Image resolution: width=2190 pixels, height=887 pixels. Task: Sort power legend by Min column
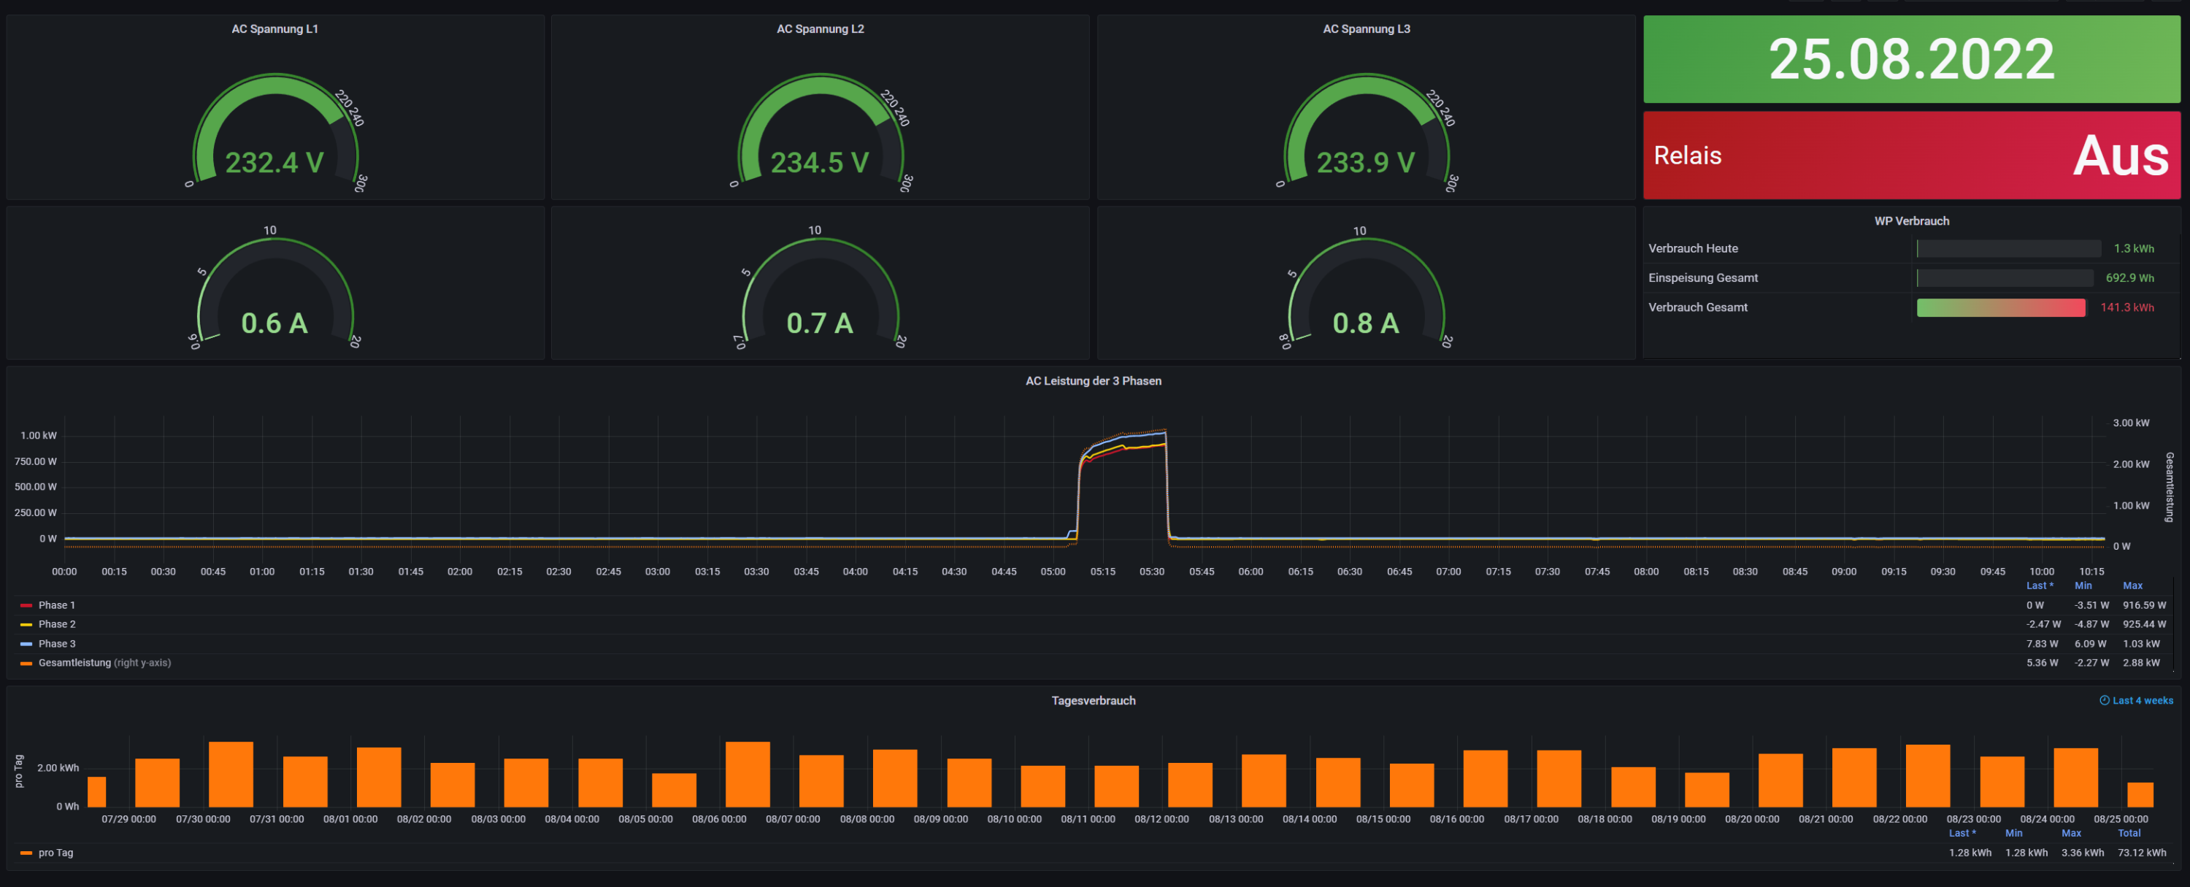[x=2083, y=586]
